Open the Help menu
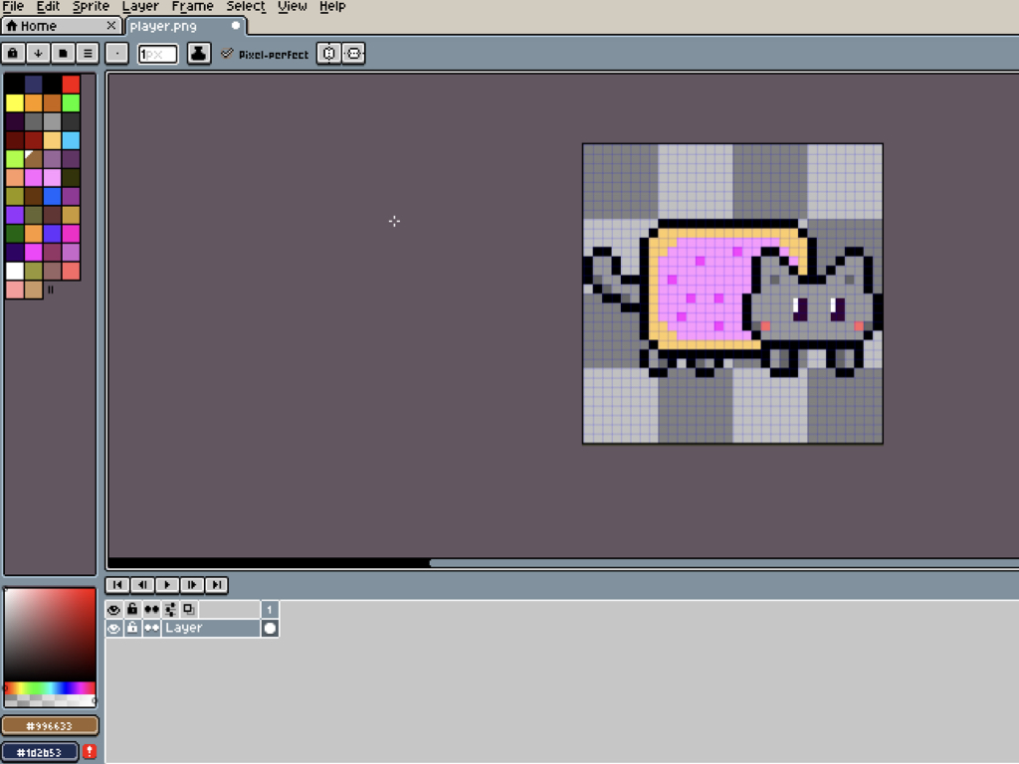 [332, 7]
